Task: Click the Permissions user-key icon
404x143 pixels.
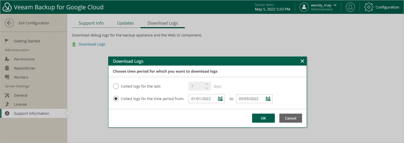Action: 7,59
